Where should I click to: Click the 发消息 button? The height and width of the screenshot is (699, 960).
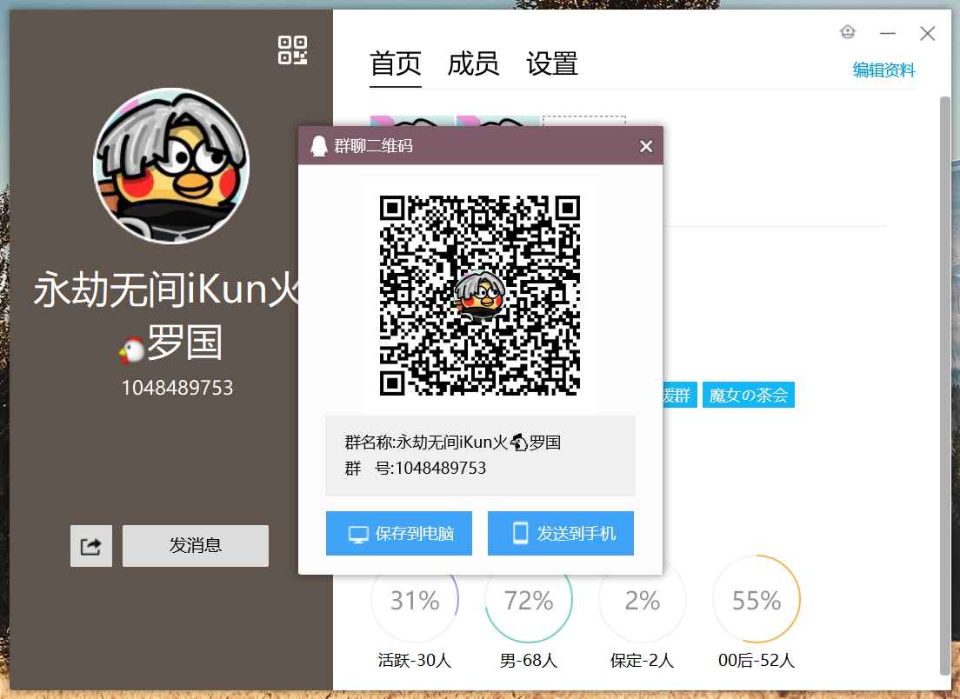[x=196, y=546]
